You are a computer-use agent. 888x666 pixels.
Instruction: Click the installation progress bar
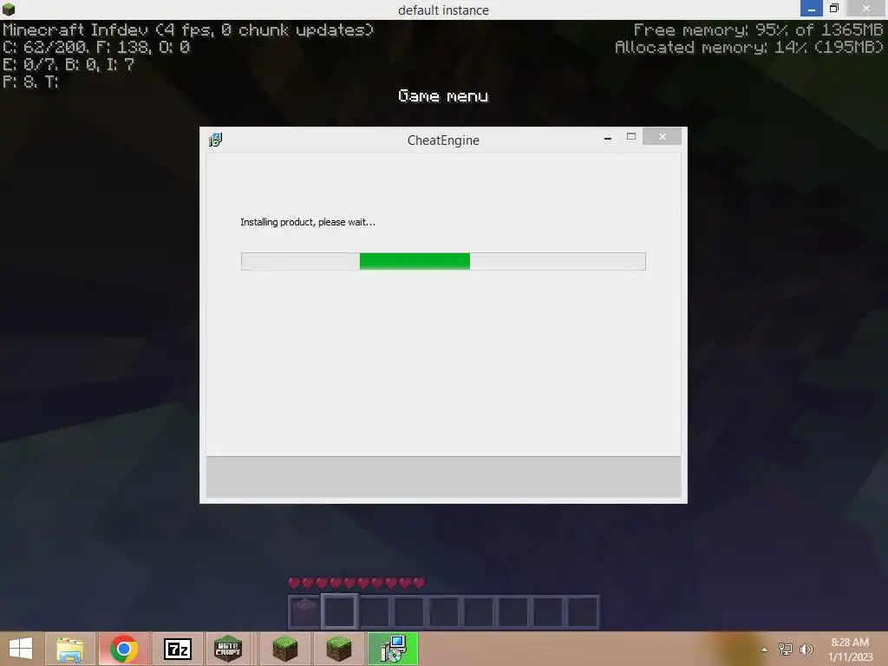[x=443, y=261]
